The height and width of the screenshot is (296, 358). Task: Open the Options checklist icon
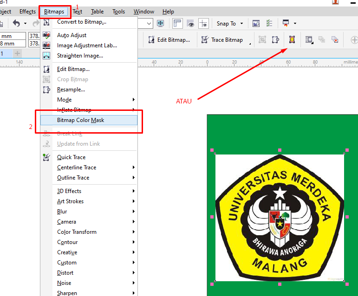tap(269, 23)
